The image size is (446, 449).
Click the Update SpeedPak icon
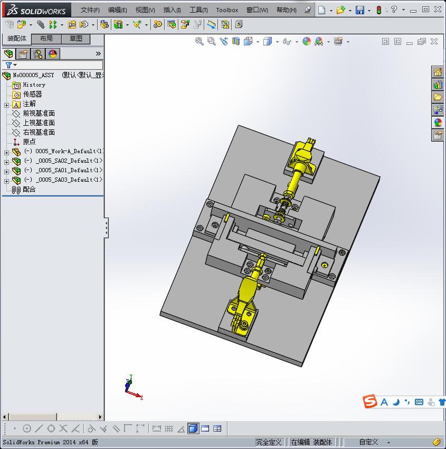click(x=225, y=25)
